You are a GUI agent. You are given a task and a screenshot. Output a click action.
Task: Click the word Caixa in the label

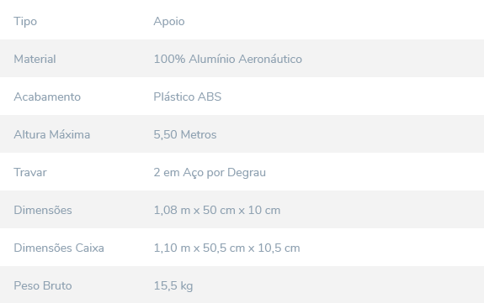click(x=89, y=248)
